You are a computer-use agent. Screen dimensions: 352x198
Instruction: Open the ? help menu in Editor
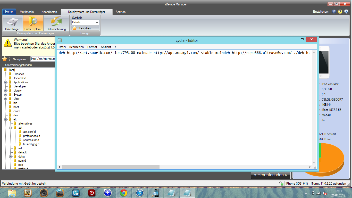tap(115, 47)
